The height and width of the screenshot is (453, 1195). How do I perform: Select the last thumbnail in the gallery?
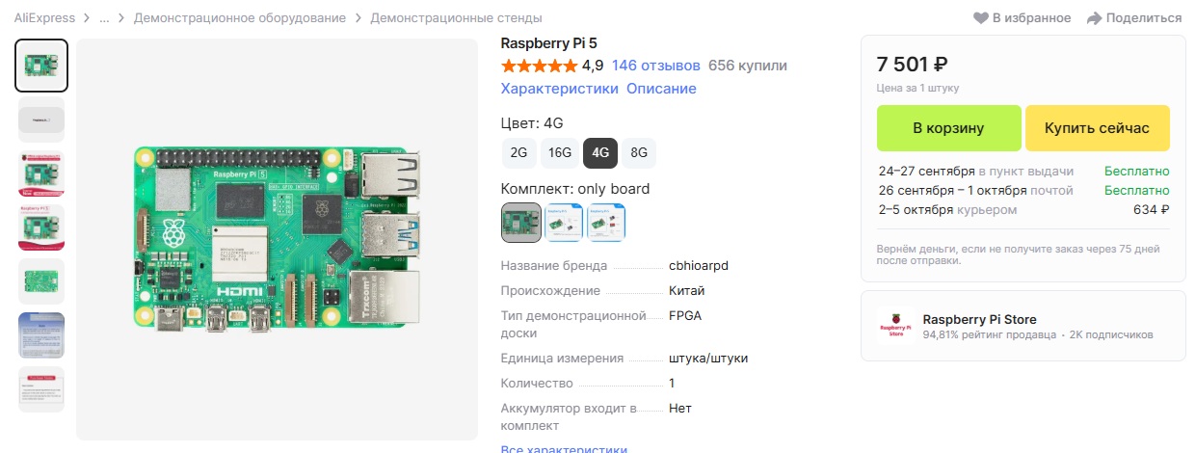[x=41, y=389]
